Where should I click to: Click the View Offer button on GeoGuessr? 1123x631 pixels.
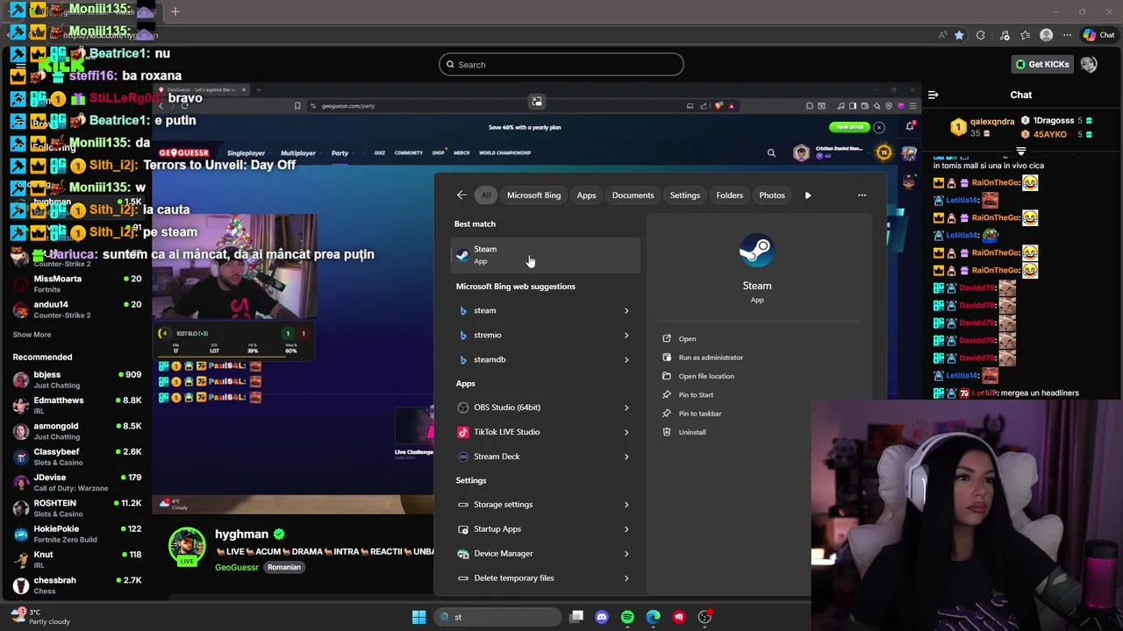pos(848,127)
